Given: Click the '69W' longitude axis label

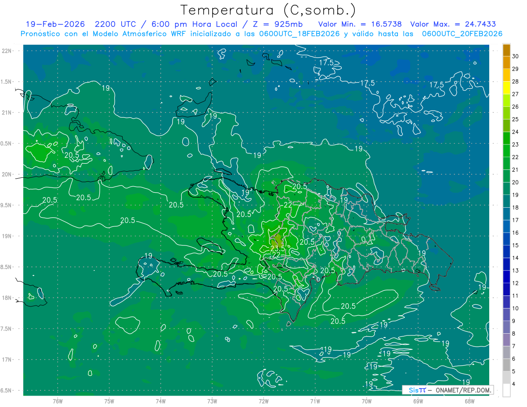Looking at the screenshot, I should coord(418,401).
